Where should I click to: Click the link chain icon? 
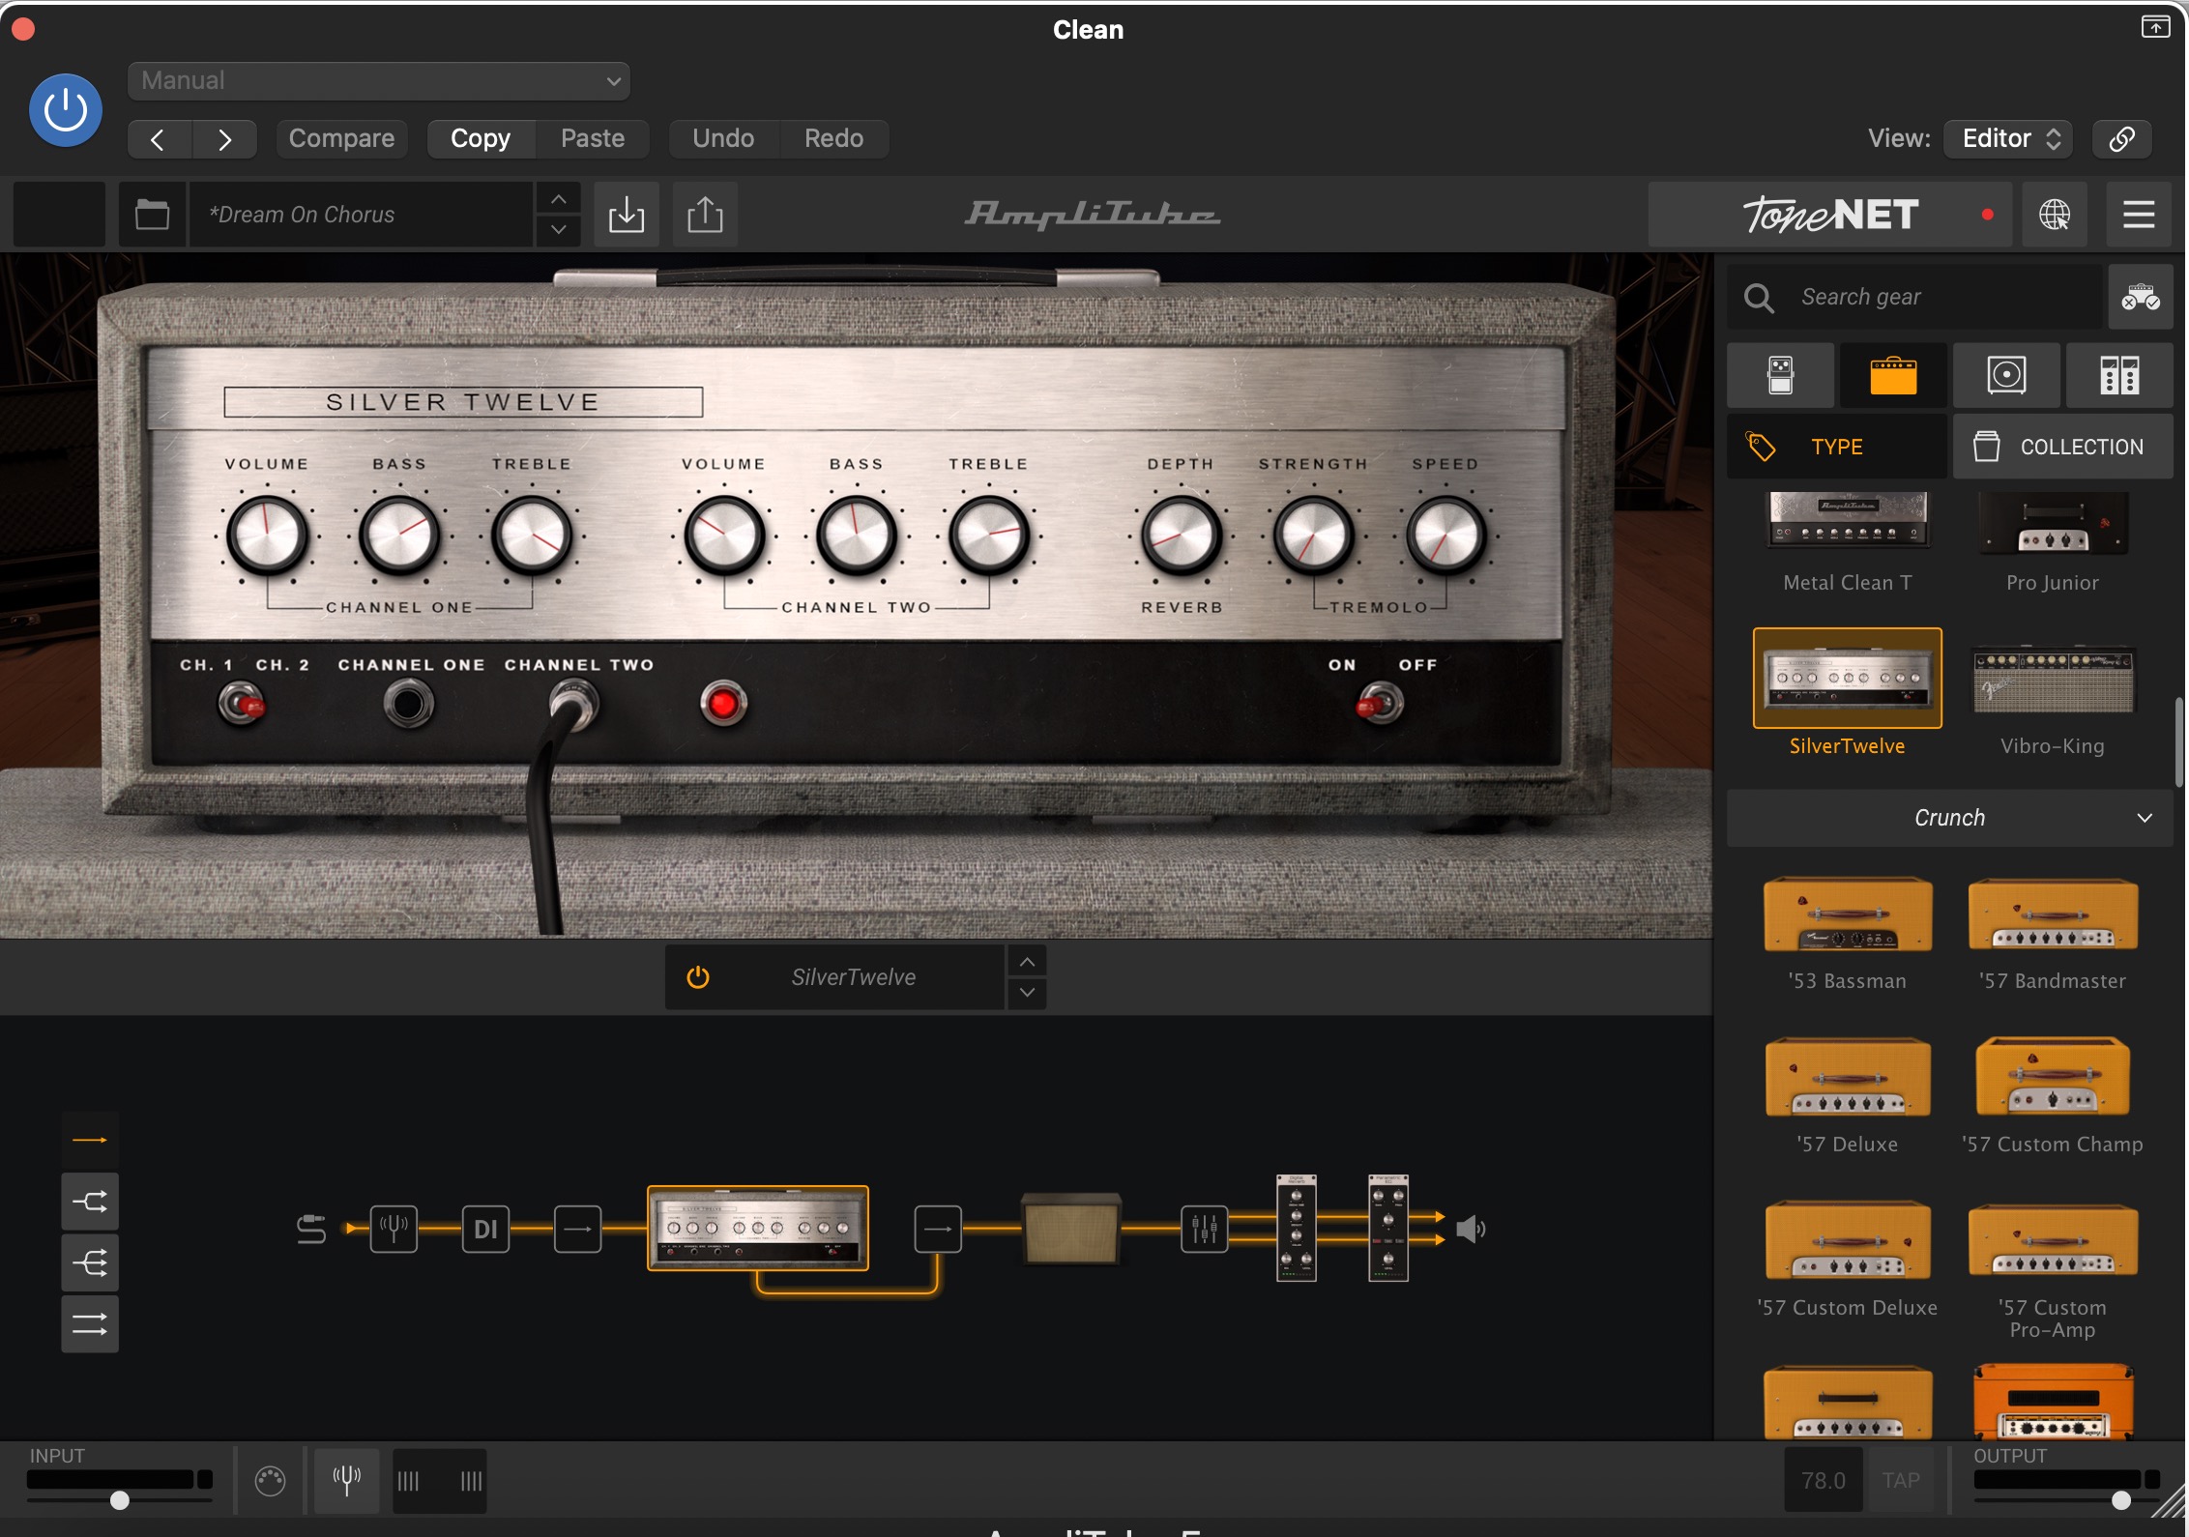2121,139
